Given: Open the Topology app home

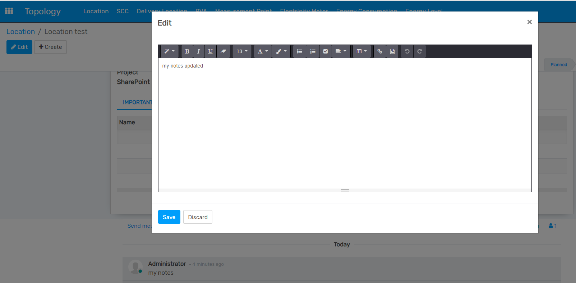Looking at the screenshot, I should (43, 11).
